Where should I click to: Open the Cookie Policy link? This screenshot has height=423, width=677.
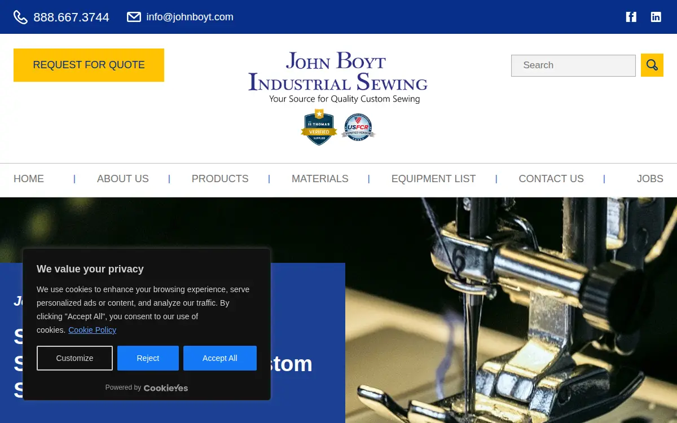pos(93,330)
